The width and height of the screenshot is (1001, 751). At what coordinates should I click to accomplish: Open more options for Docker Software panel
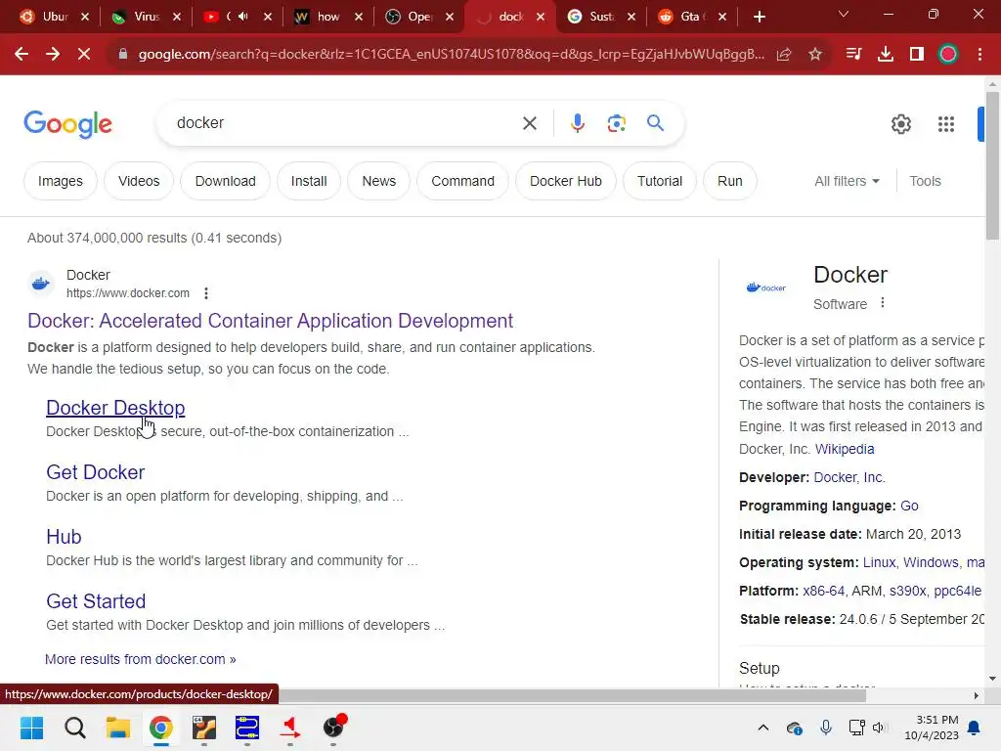tap(883, 303)
